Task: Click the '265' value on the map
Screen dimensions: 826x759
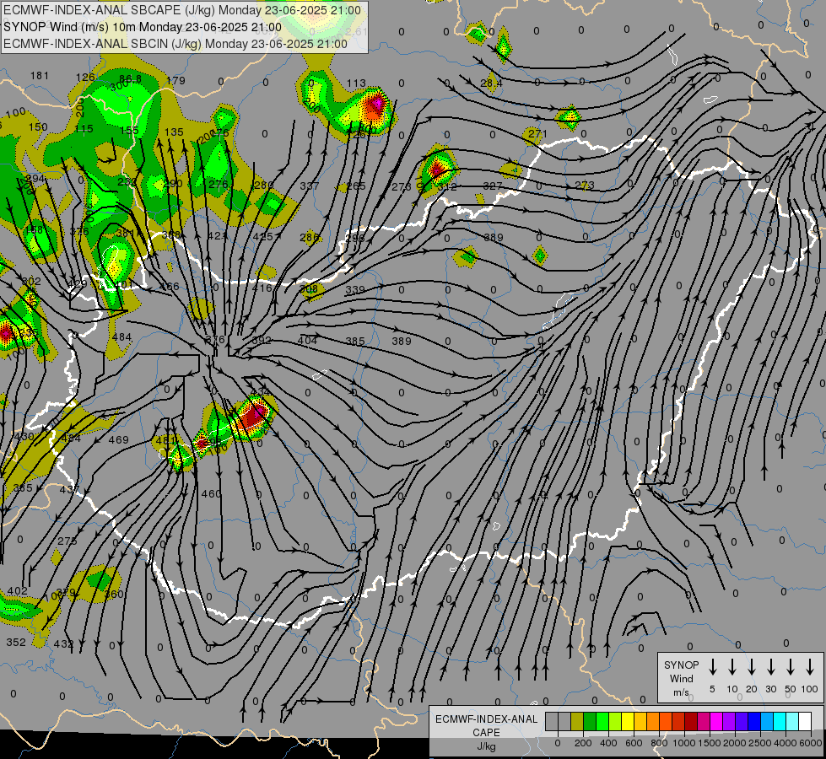Action: click(x=356, y=186)
